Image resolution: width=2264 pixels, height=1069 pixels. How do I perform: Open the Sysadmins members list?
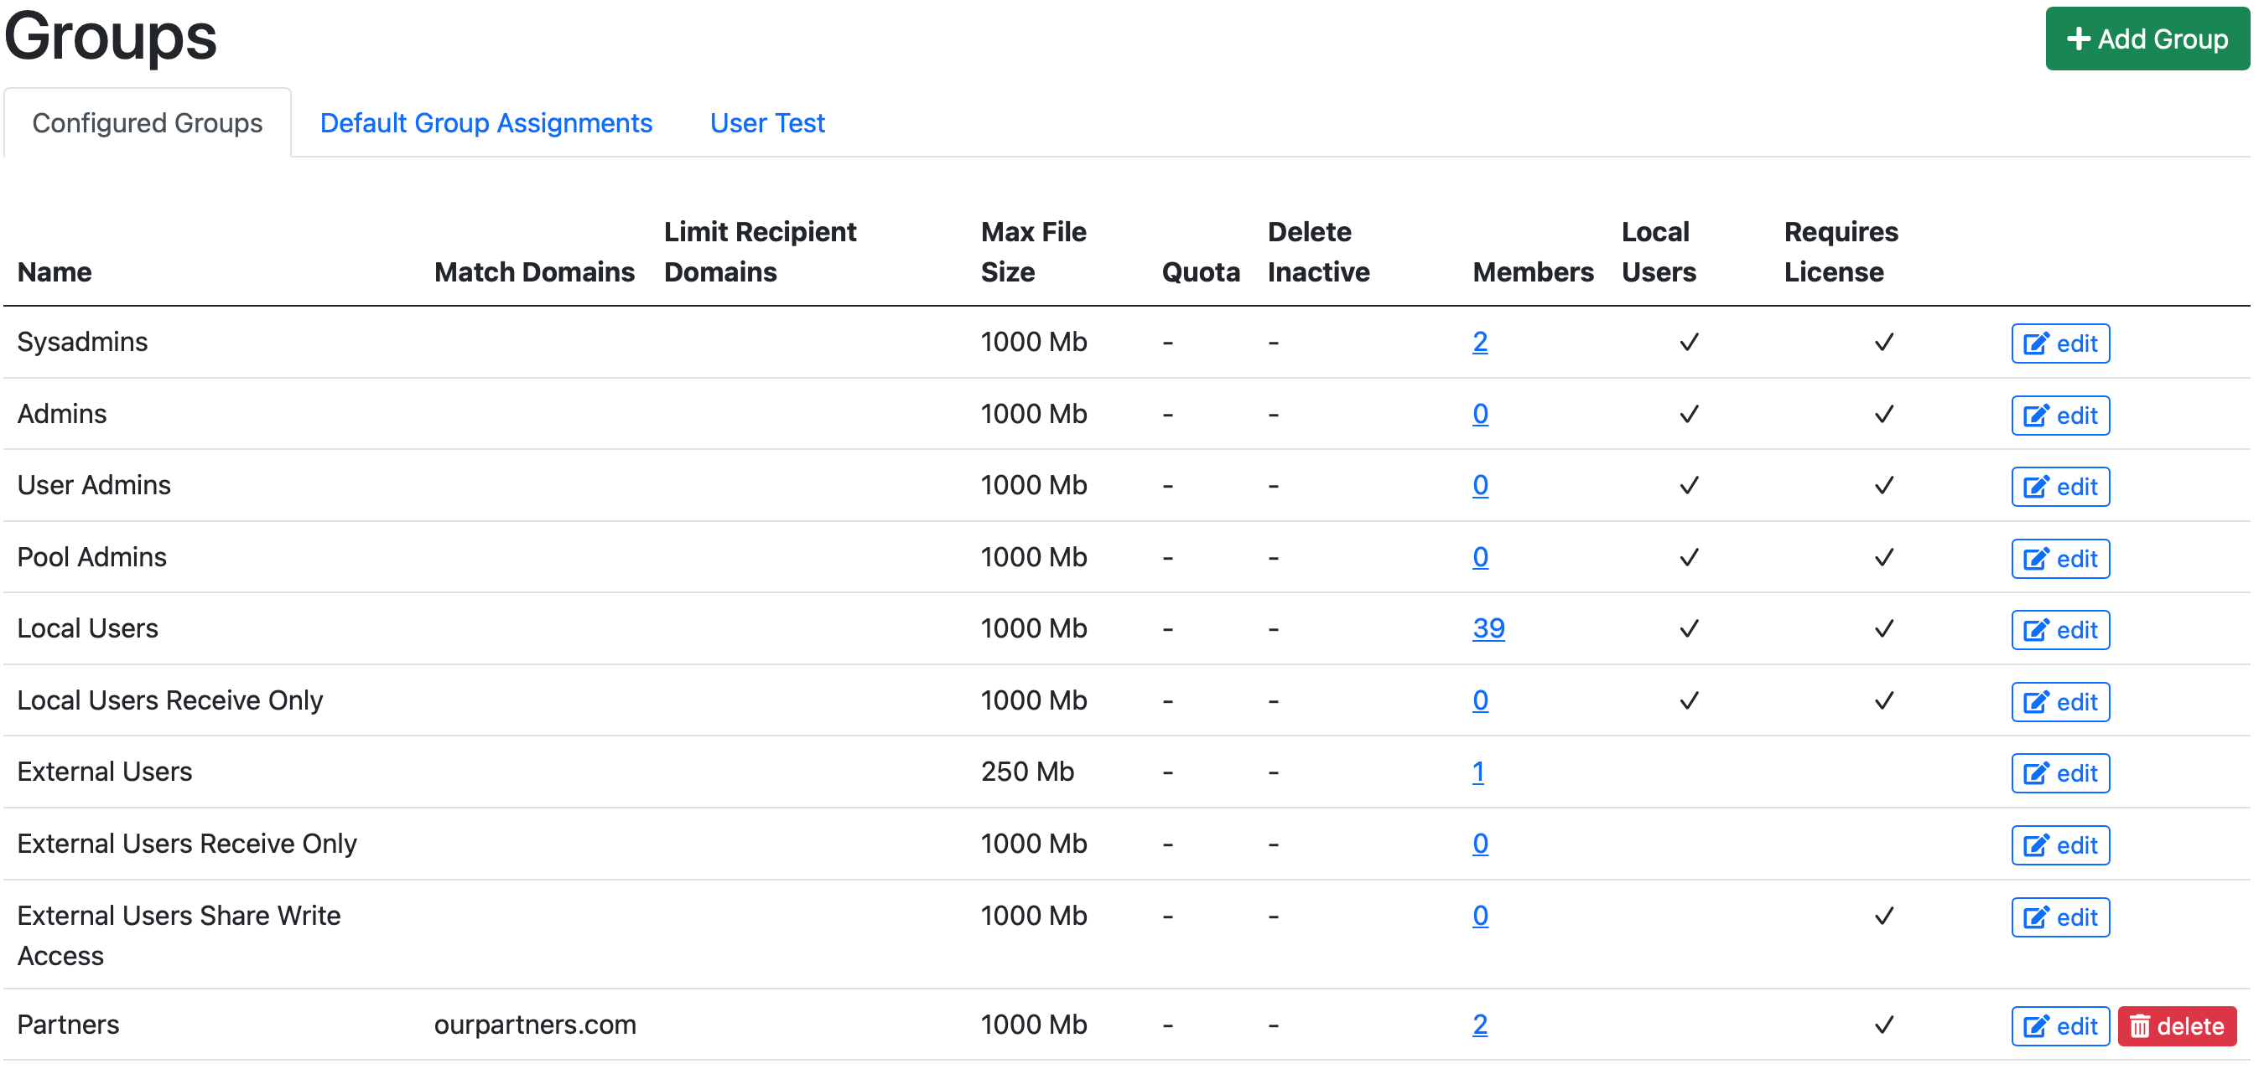(1480, 343)
